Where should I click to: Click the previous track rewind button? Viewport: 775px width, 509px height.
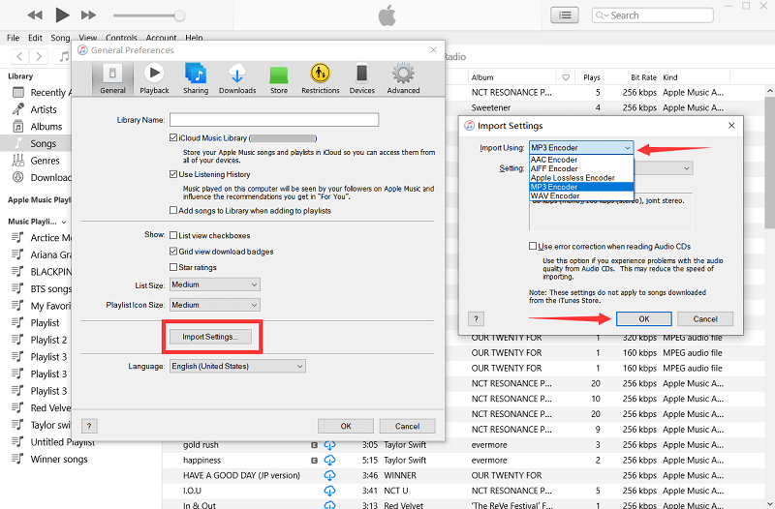(35, 15)
